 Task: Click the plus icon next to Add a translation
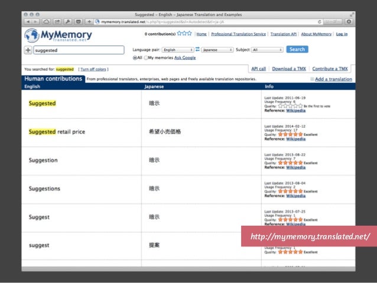click(312, 79)
